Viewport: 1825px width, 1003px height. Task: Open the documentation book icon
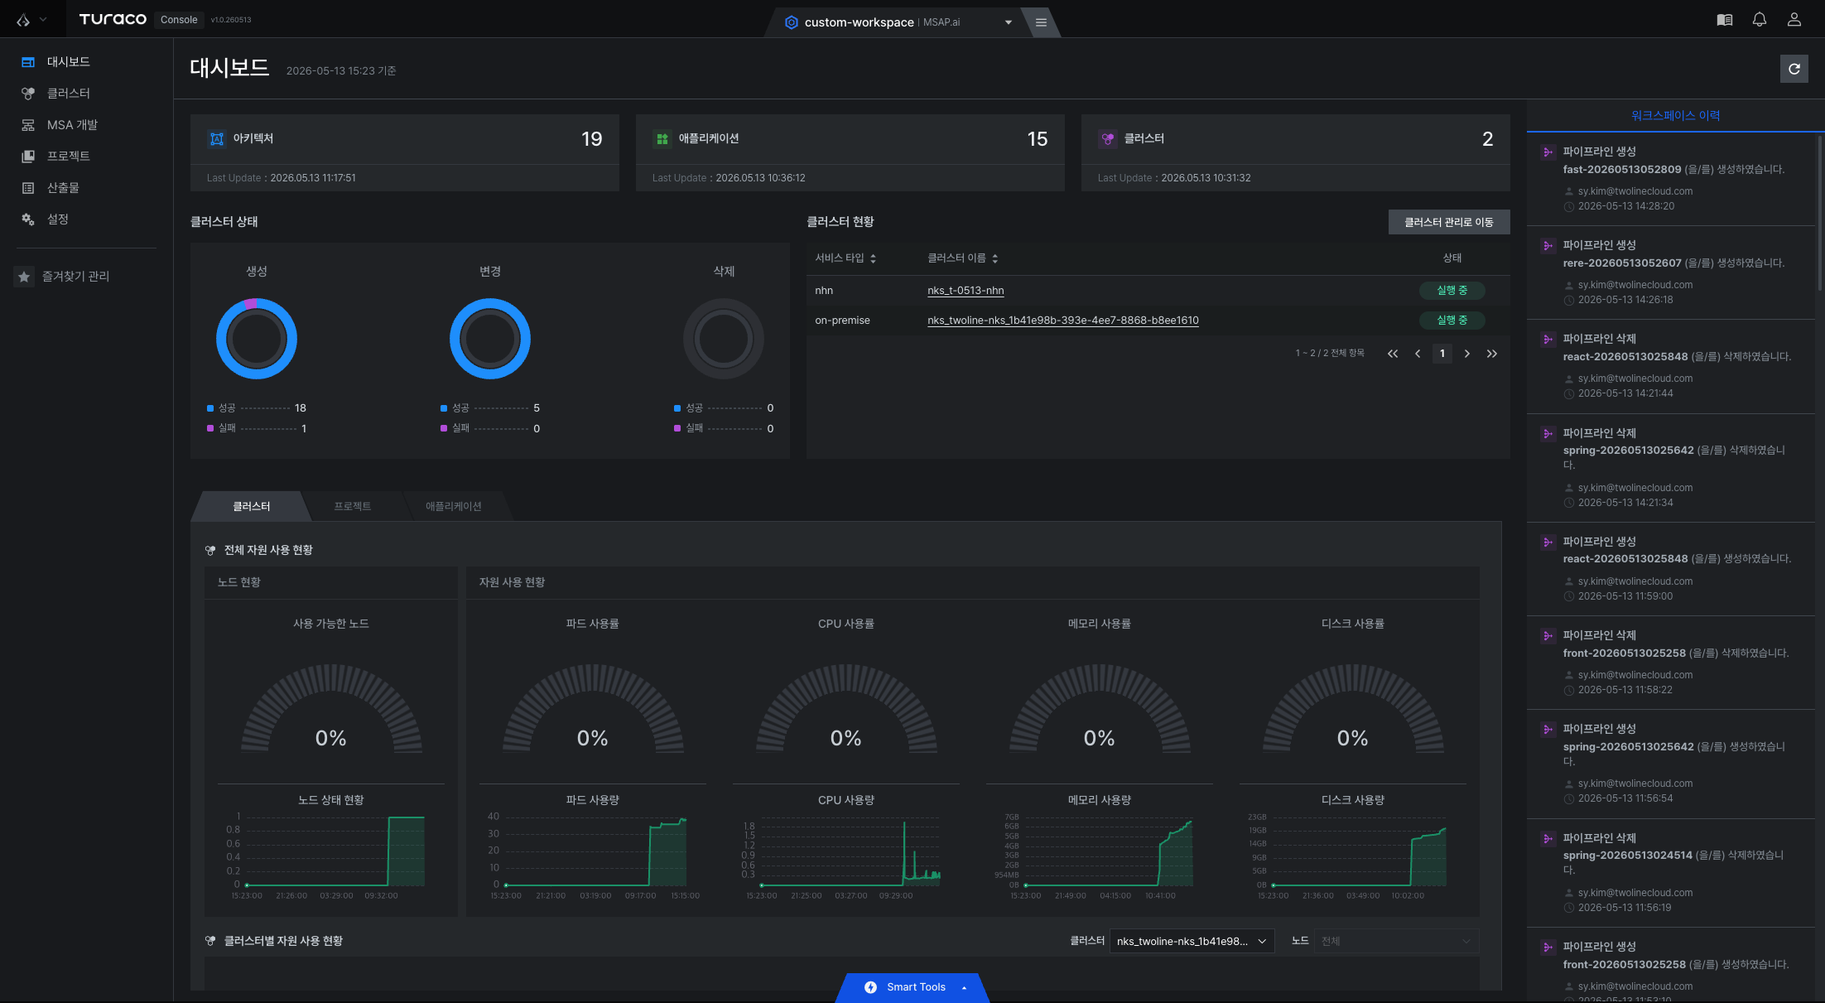click(1725, 20)
